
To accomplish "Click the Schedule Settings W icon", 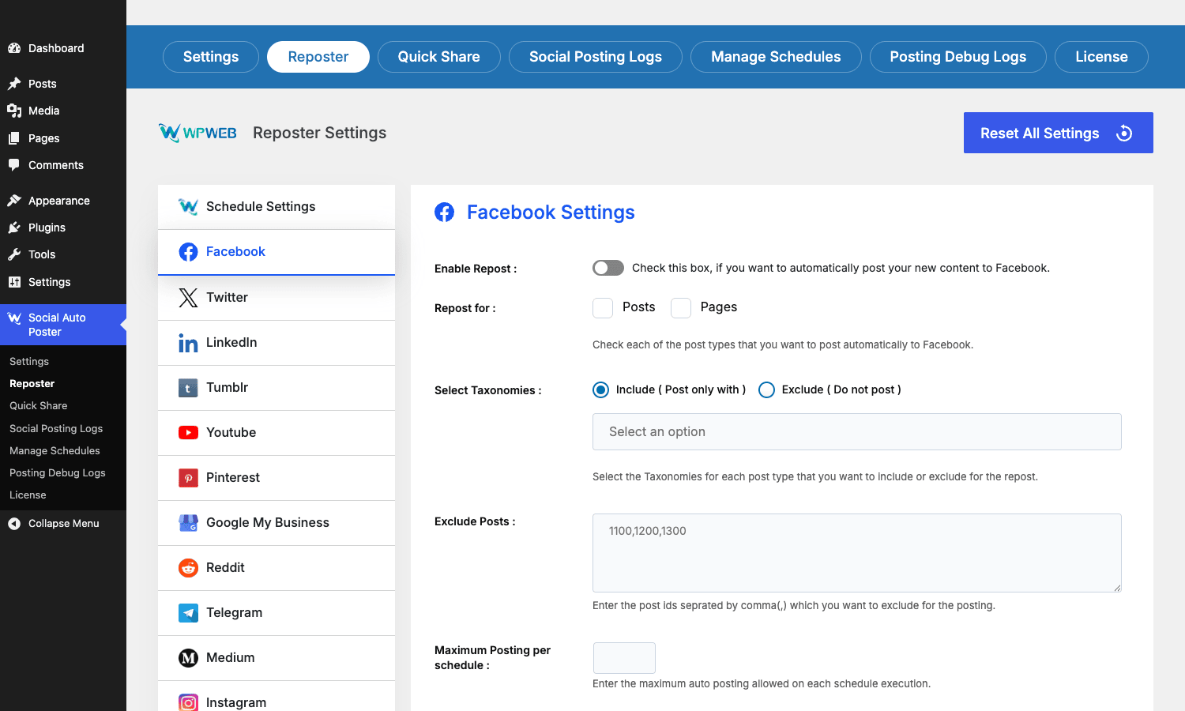I will click(188, 207).
